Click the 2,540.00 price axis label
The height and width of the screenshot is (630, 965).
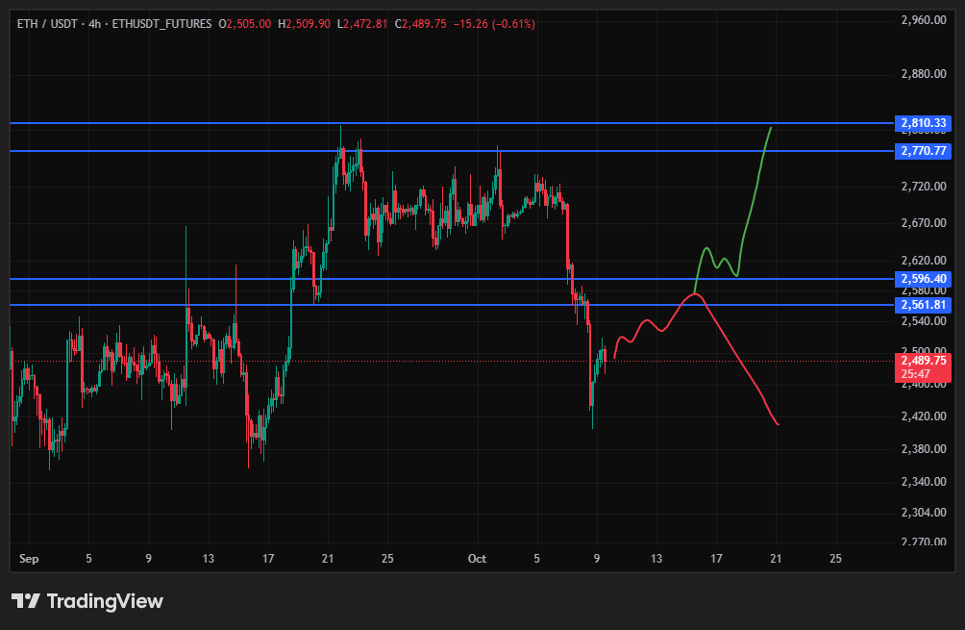(924, 321)
